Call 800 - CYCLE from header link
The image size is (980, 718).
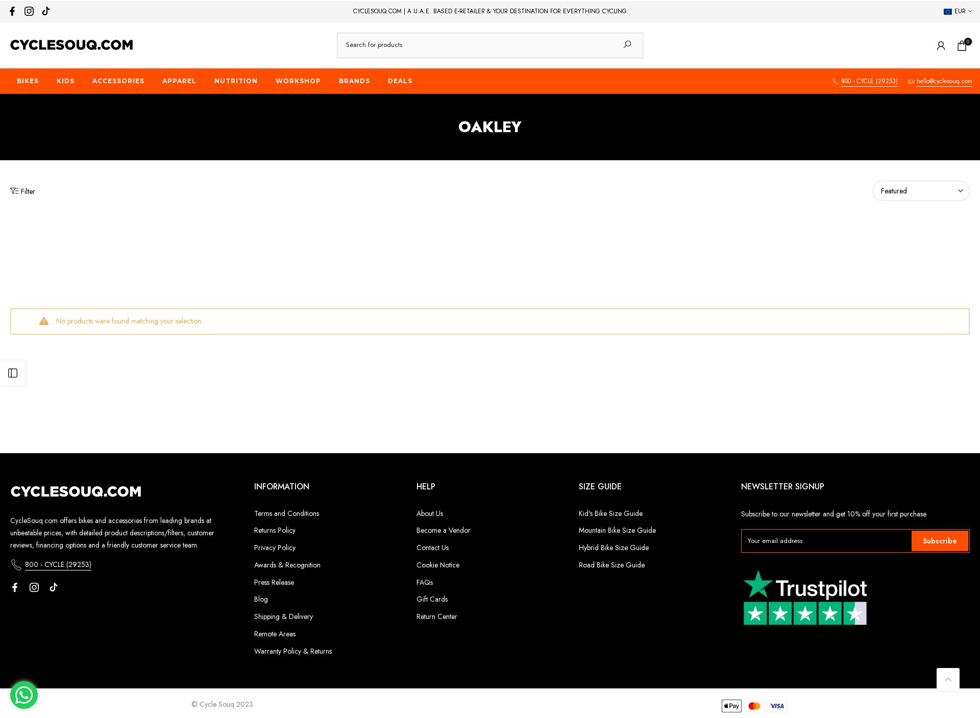(869, 81)
